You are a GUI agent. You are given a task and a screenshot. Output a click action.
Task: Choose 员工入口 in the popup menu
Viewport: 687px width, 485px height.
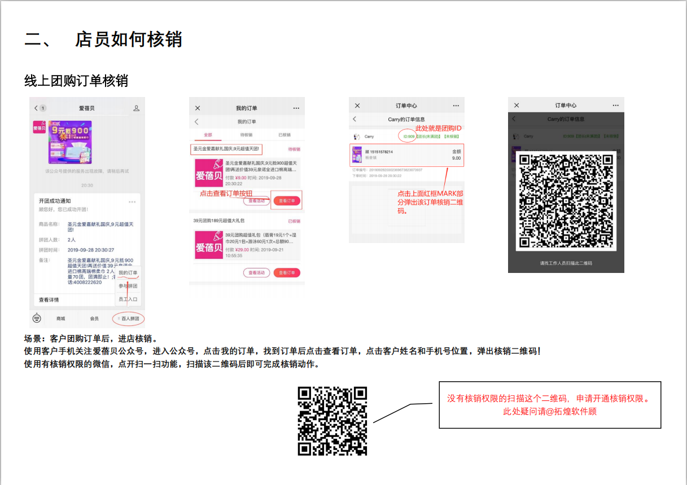pyautogui.click(x=128, y=299)
